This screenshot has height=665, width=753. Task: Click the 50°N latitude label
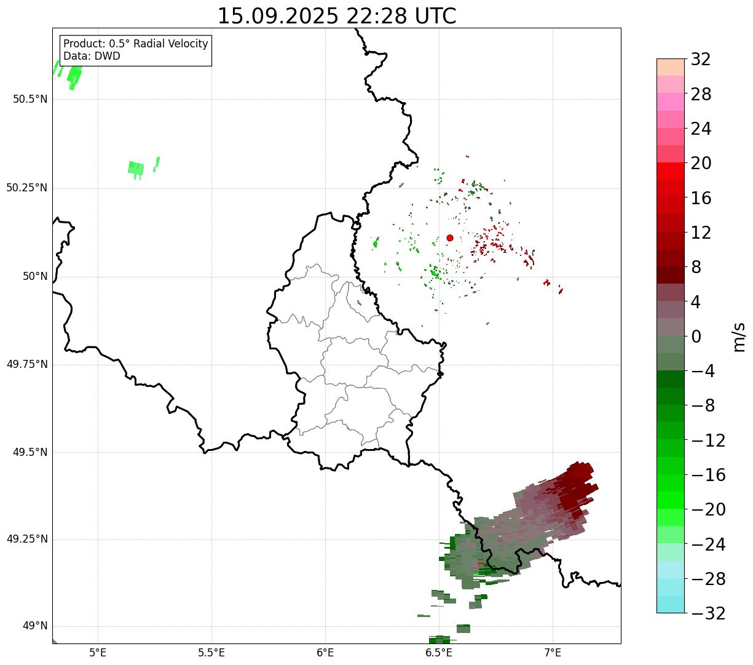(x=35, y=276)
